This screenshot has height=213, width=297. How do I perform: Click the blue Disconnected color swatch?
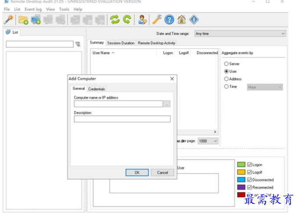click(241, 180)
